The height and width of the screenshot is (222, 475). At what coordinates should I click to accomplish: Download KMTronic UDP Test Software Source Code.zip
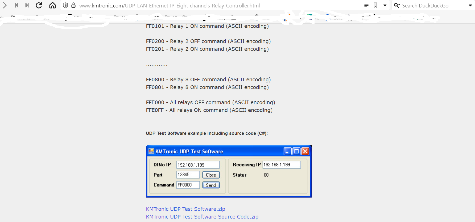(x=202, y=217)
